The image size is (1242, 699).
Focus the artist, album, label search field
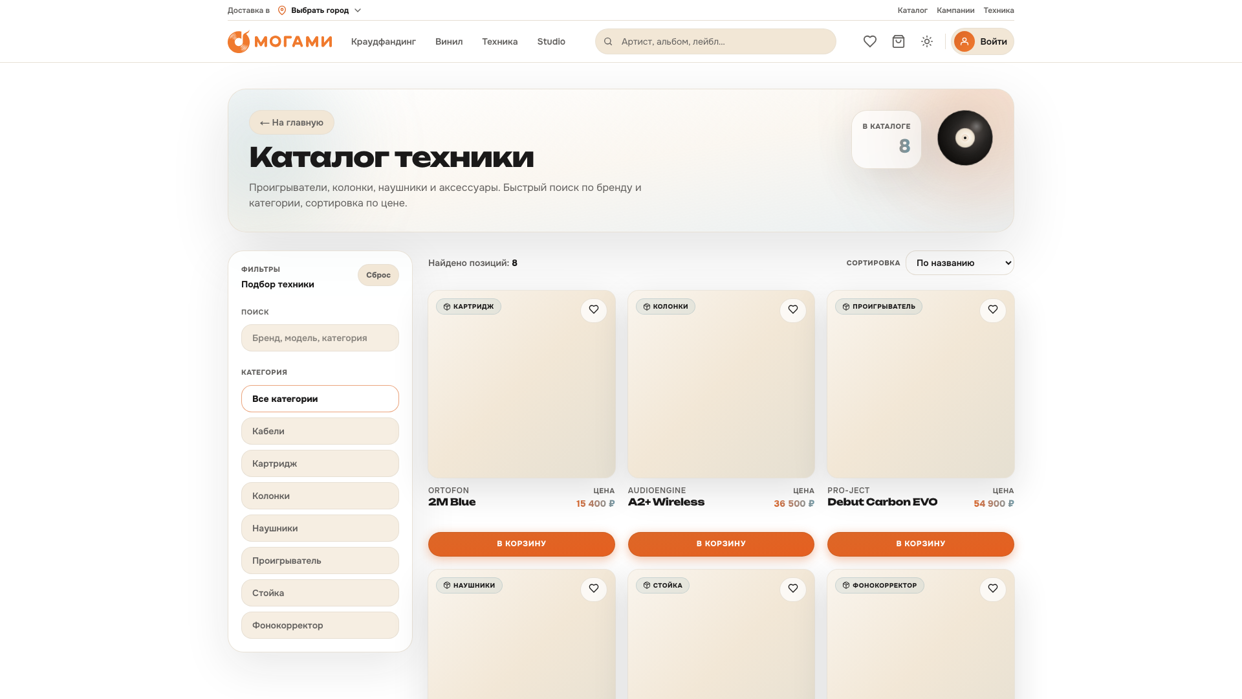715,41
